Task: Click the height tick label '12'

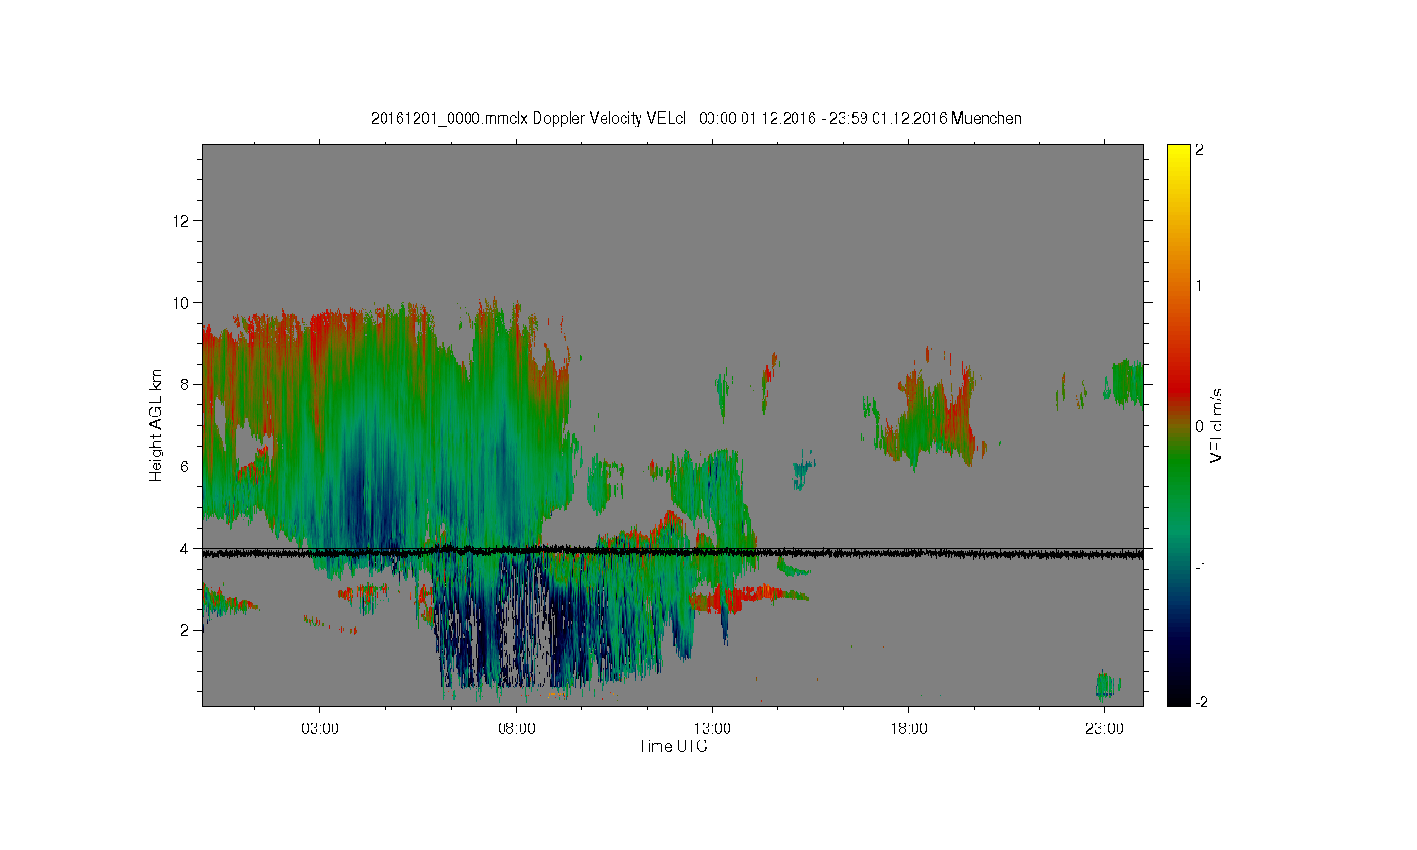Action: click(x=181, y=221)
